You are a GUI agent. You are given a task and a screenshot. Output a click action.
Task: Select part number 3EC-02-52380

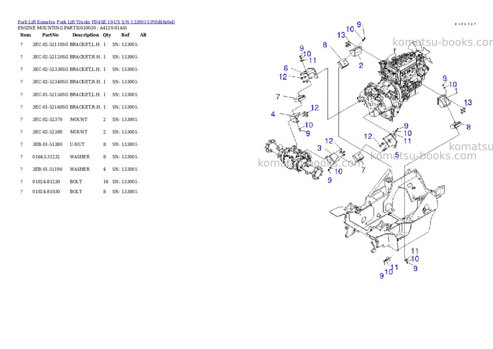[x=48, y=132]
